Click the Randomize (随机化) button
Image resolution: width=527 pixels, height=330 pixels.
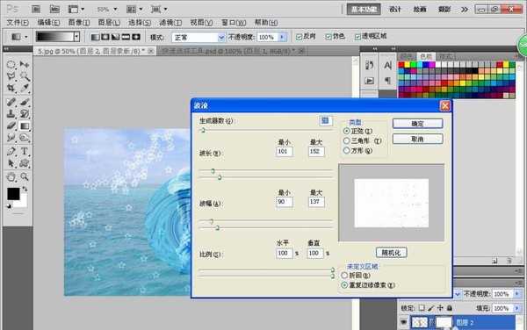pos(391,253)
